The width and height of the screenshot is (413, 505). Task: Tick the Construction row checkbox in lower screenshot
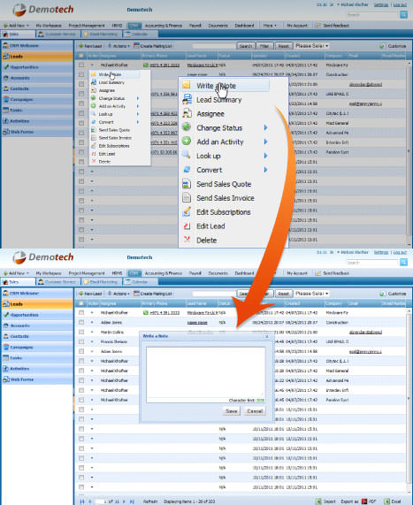pos(81,322)
